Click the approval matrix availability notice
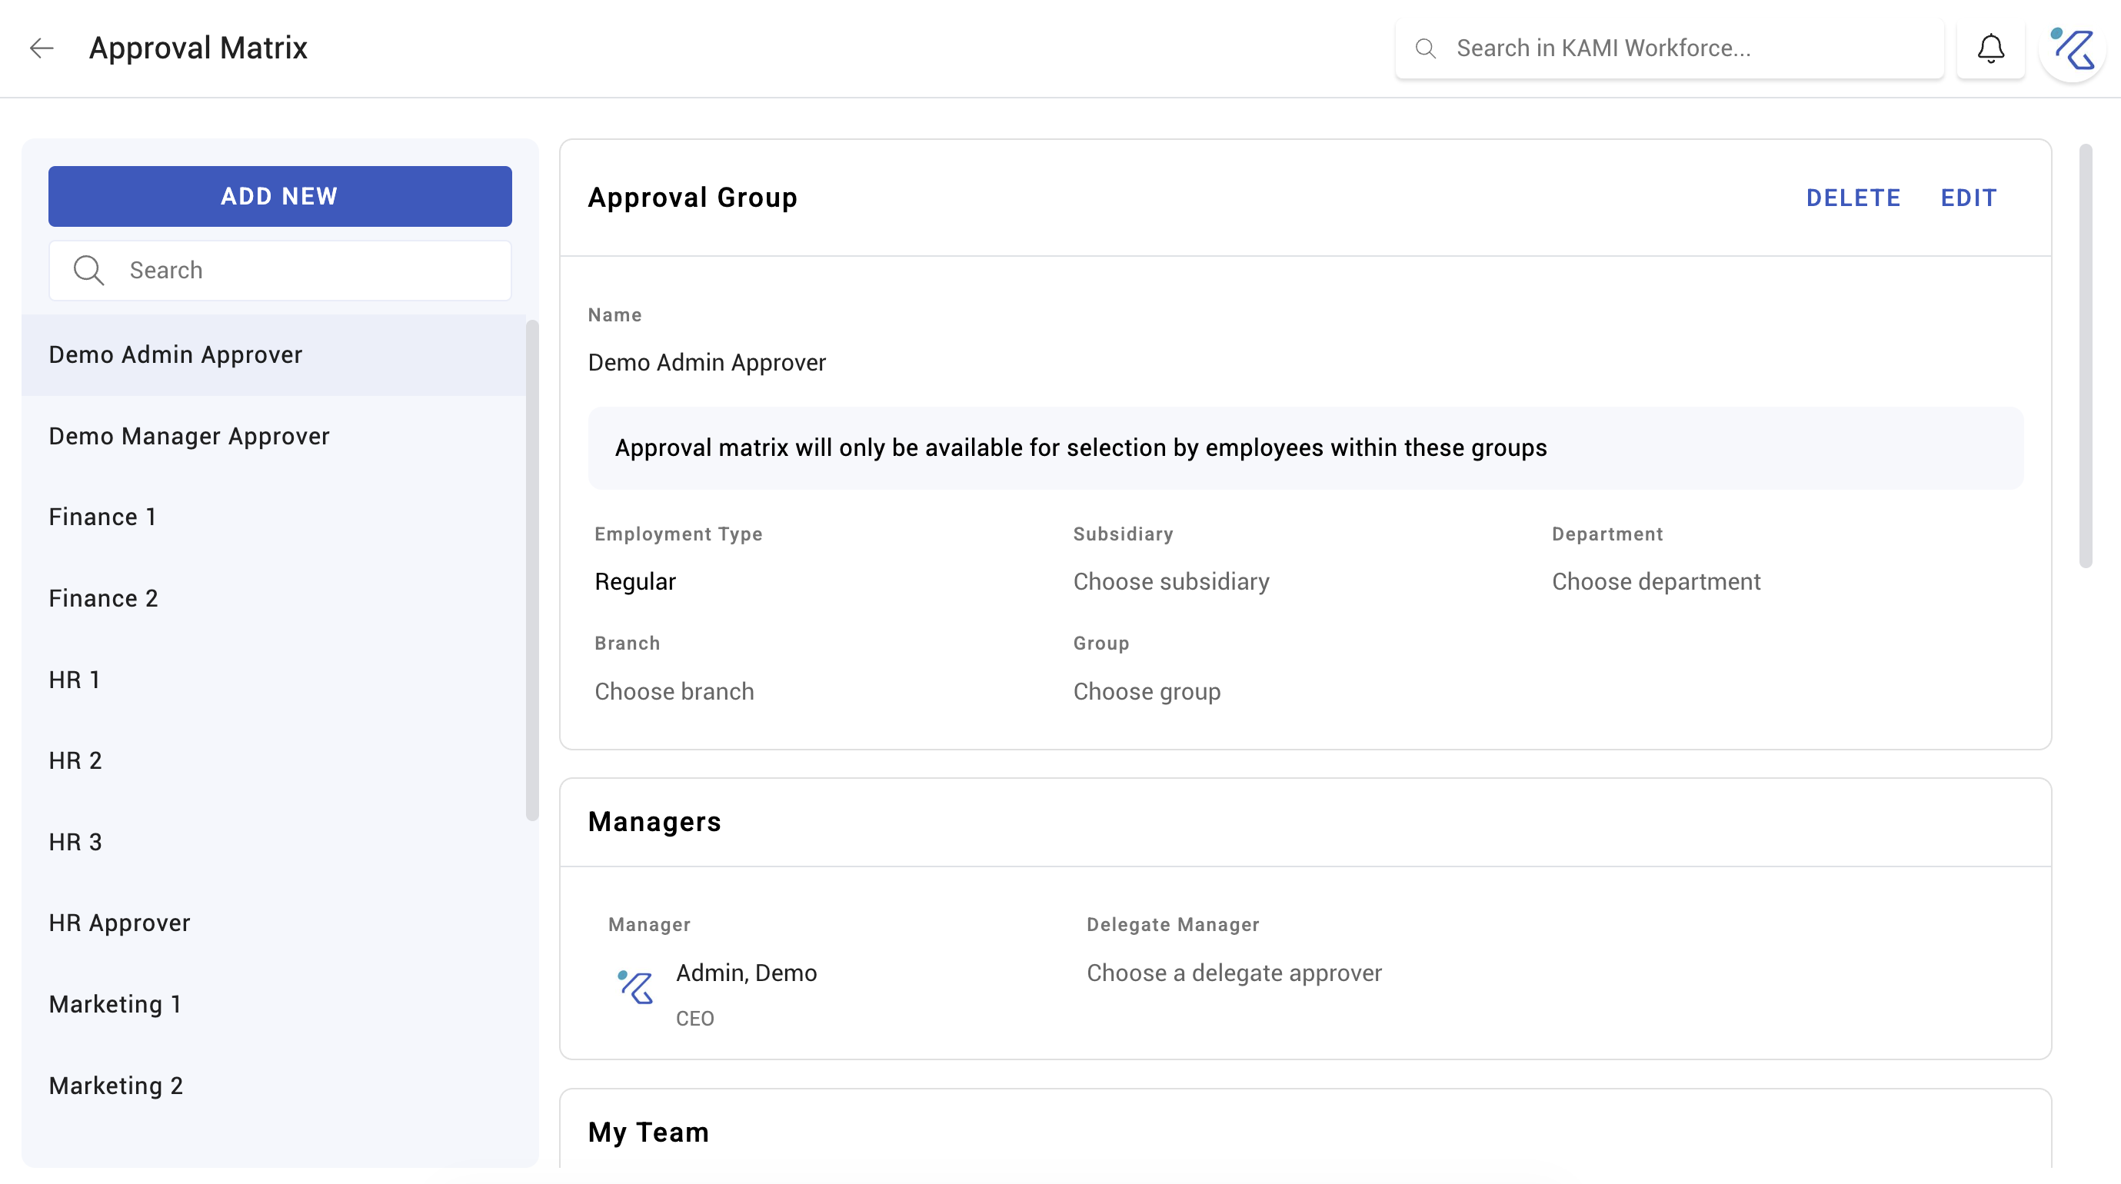2121x1184 pixels. point(1305,448)
